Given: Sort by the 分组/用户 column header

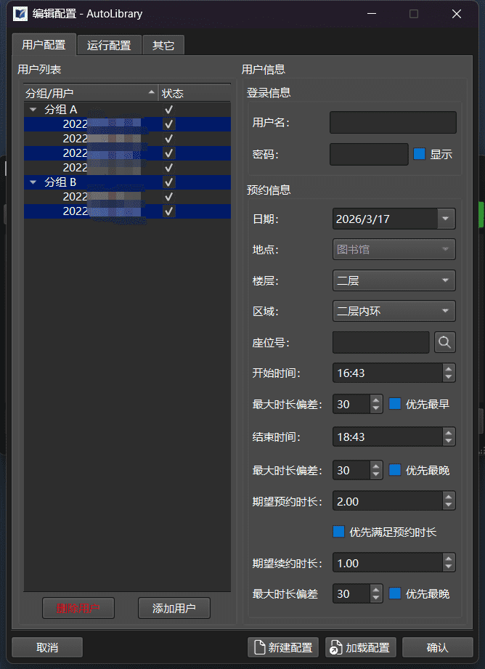Looking at the screenshot, I should [91, 92].
